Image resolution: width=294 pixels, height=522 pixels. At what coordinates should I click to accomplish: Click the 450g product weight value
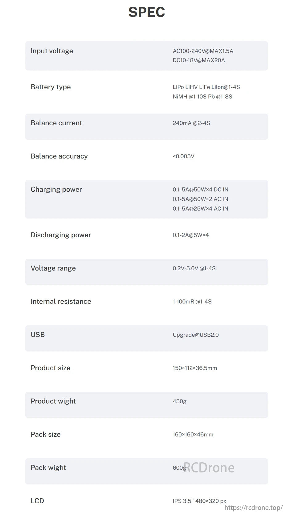[x=179, y=401]
